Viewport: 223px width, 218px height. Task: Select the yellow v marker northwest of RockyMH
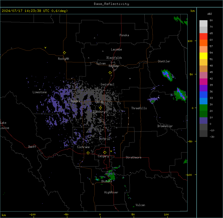pos(45,48)
